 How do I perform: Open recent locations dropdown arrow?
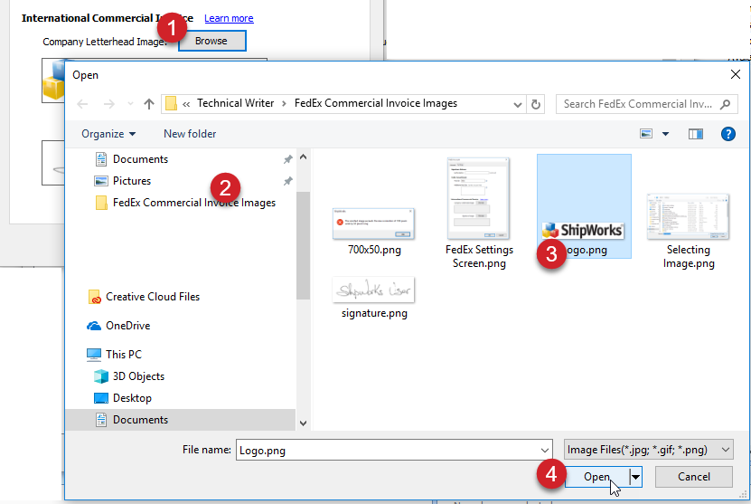(x=130, y=103)
